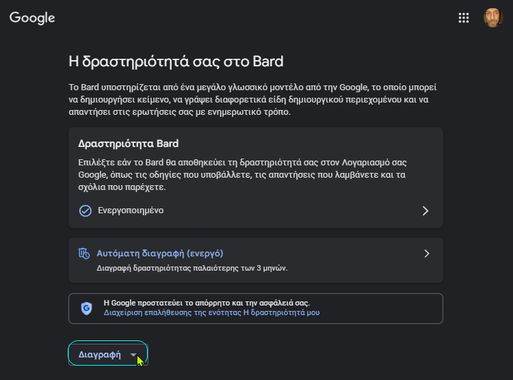
Task: Click the page title Η δραστηριότητά σας στο Bard
Action: tap(176, 62)
